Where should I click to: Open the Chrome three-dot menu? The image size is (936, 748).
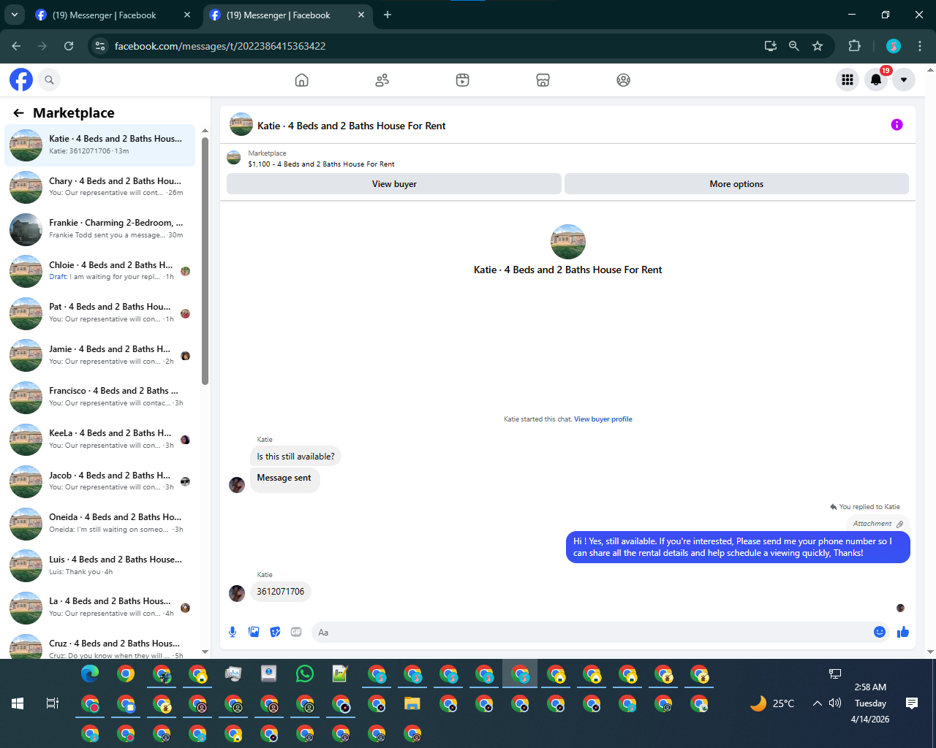920,46
